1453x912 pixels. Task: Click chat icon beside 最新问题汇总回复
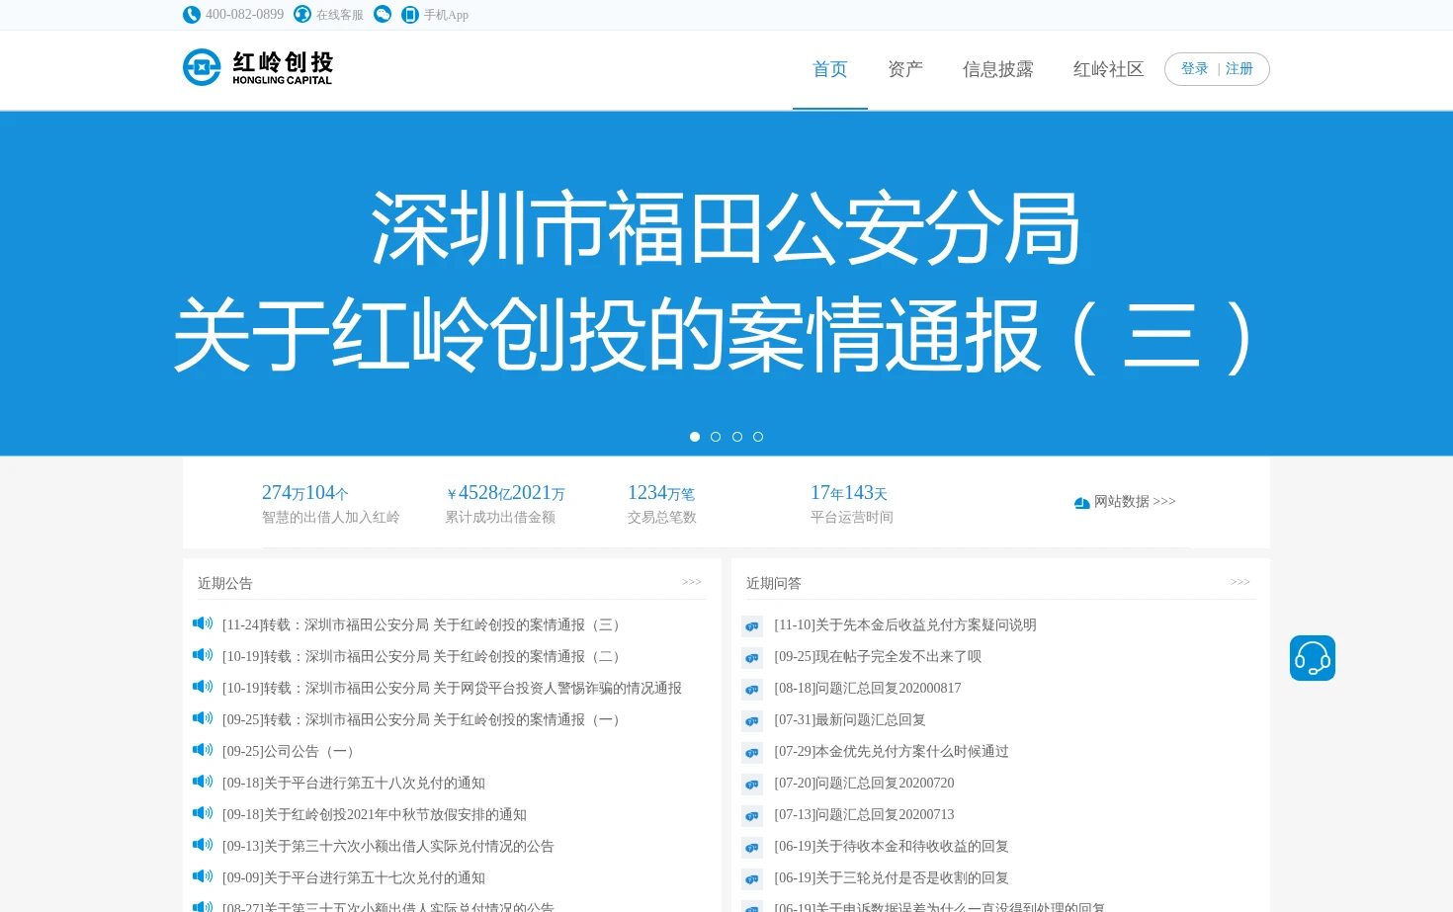(x=752, y=721)
